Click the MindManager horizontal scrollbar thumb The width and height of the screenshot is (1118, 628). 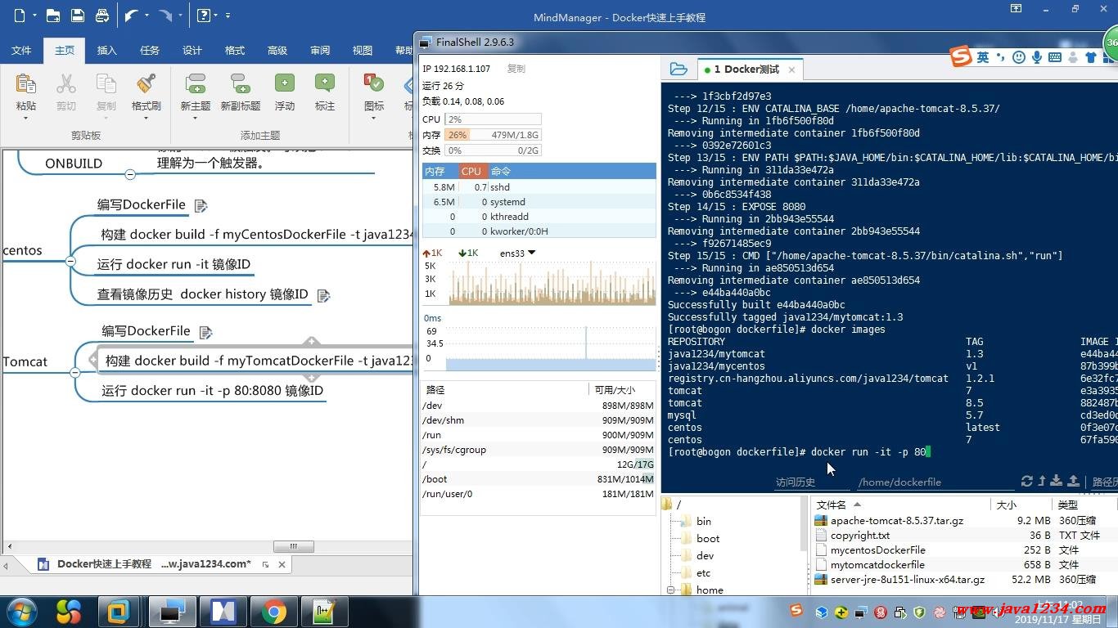pyautogui.click(x=293, y=547)
